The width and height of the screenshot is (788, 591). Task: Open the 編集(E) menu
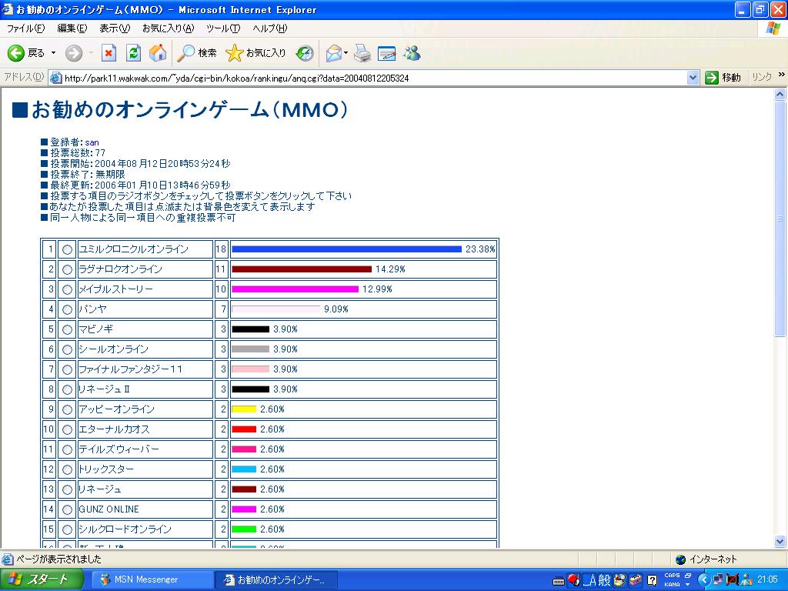72,28
